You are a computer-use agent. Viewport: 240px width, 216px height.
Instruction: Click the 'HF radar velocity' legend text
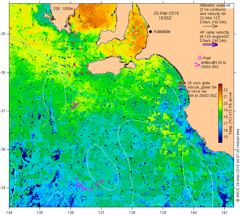tap(214, 32)
